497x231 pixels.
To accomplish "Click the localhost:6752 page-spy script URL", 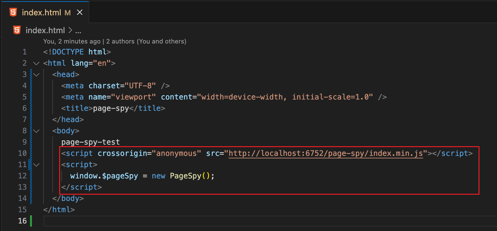I will [x=326, y=153].
